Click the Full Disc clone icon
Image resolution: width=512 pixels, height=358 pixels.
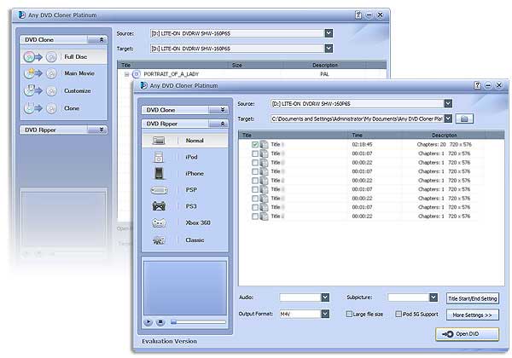[32, 56]
